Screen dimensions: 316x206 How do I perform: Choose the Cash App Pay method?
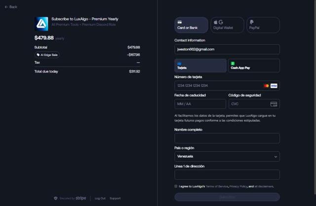(254, 66)
